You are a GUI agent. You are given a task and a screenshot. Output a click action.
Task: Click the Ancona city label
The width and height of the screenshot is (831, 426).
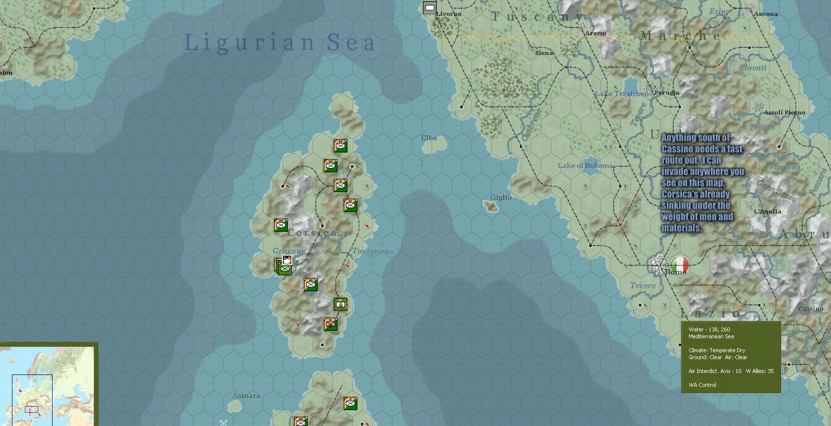pos(765,14)
